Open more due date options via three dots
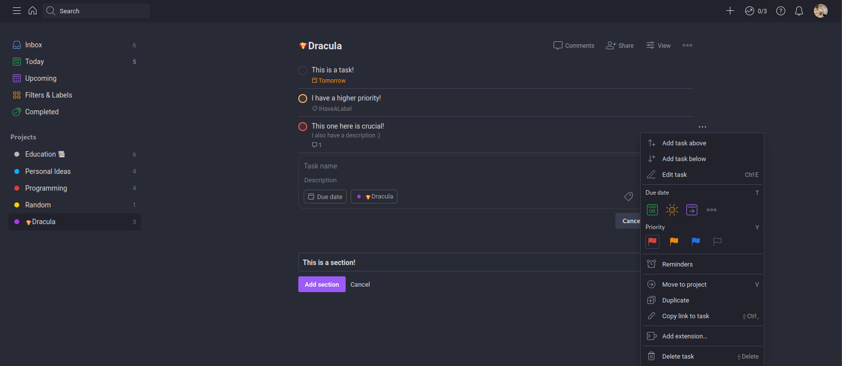Image resolution: width=842 pixels, height=366 pixels. click(x=711, y=209)
